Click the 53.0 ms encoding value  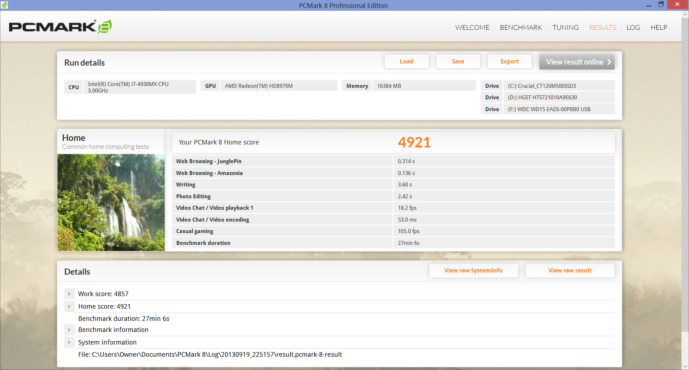[x=407, y=220]
